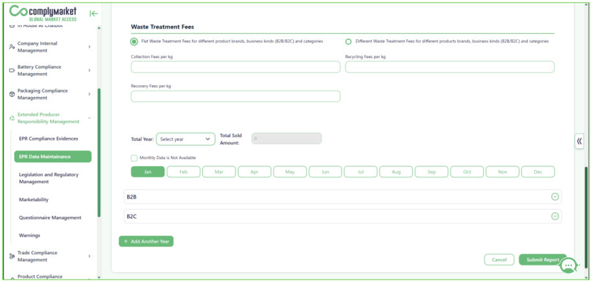
Task: Open EPR Compliance Evidences menu item
Action: pyautogui.click(x=49, y=138)
